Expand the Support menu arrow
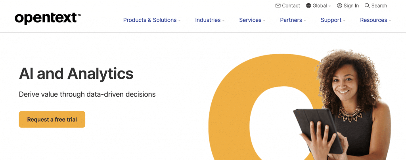406x160 pixels. pyautogui.click(x=345, y=21)
